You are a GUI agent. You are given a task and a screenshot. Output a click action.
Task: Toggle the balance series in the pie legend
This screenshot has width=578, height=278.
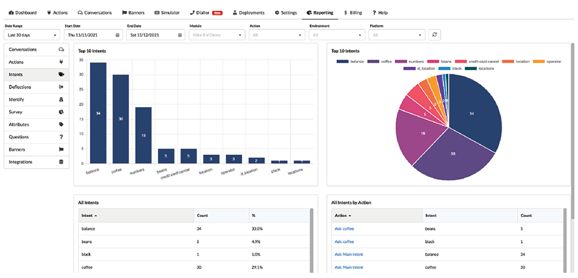352,61
